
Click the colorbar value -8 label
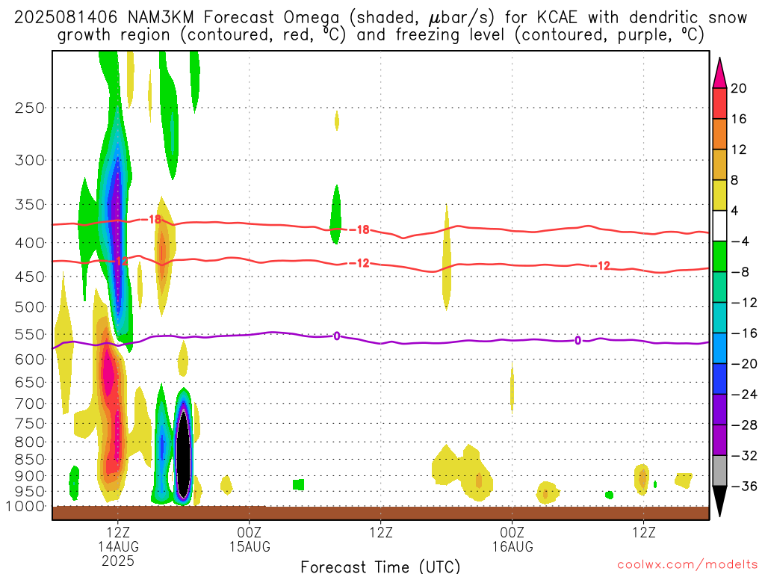pyautogui.click(x=740, y=272)
